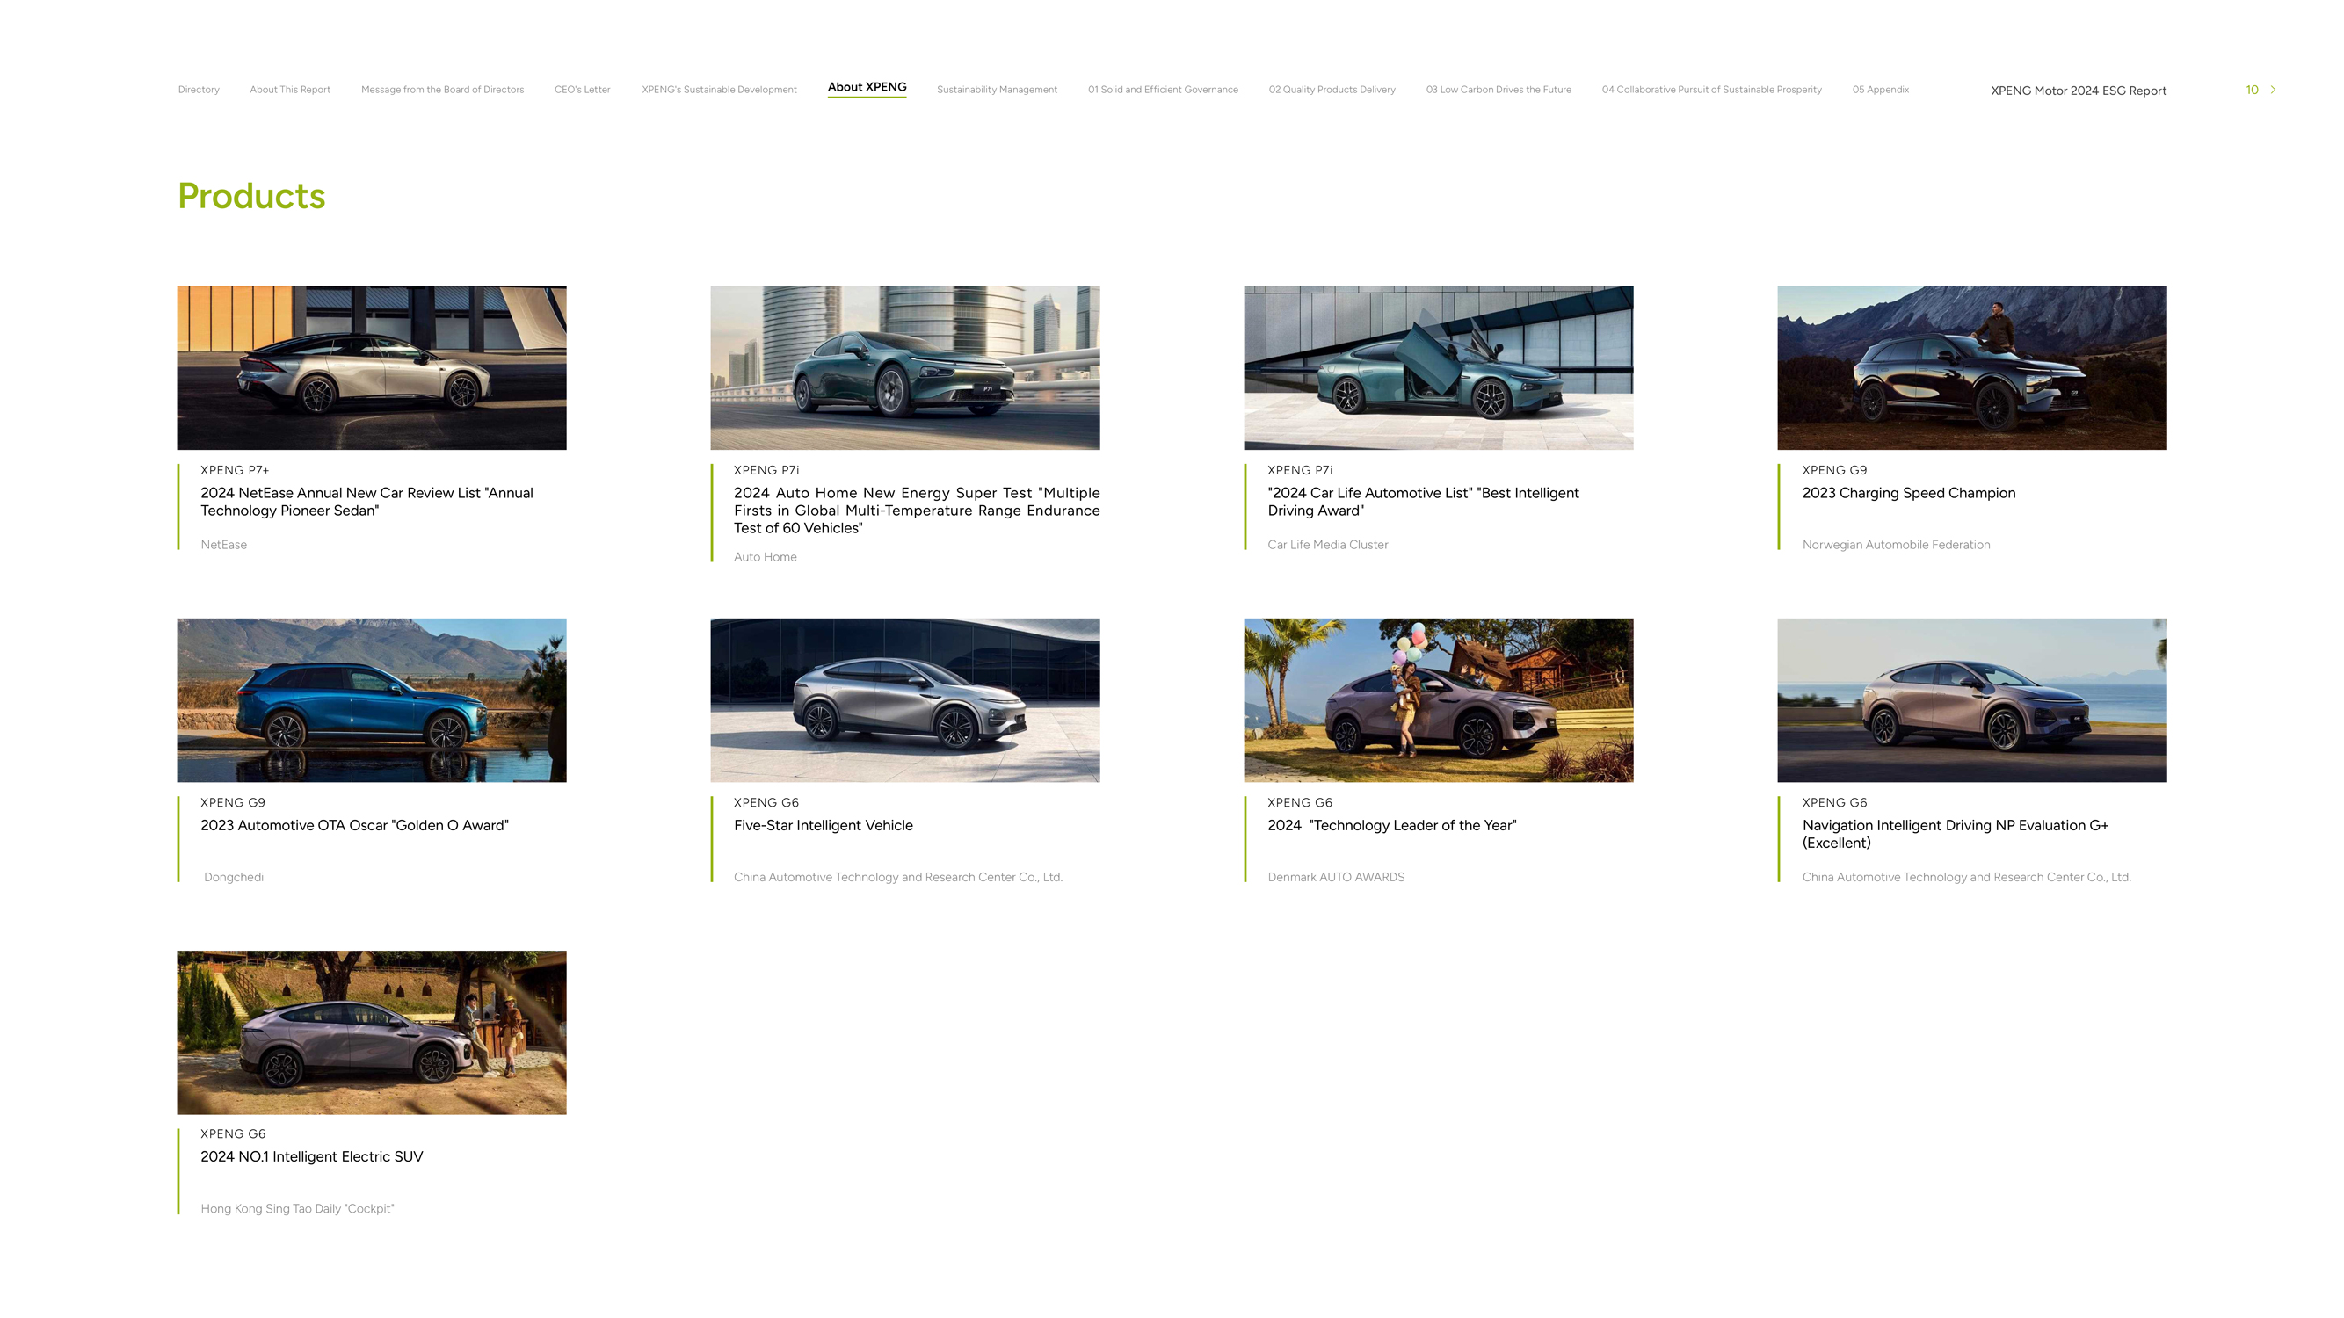Select 04 Collaborative Pursuit of Sustainable Prosperity
This screenshot has height=1318, width=2344.
point(1710,89)
